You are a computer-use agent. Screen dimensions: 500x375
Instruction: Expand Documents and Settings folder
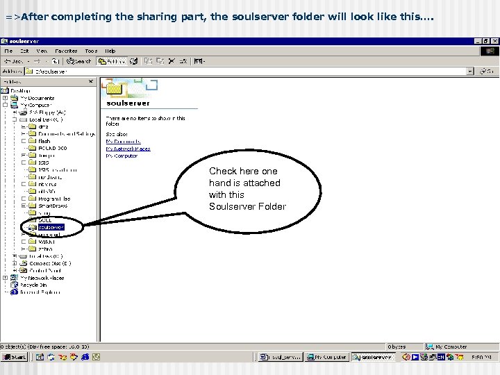pyautogui.click(x=24, y=134)
